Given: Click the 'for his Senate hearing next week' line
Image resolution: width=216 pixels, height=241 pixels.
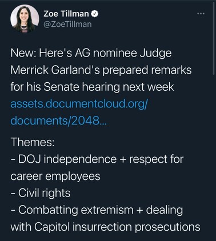Looking at the screenshot, I should [92, 87].
